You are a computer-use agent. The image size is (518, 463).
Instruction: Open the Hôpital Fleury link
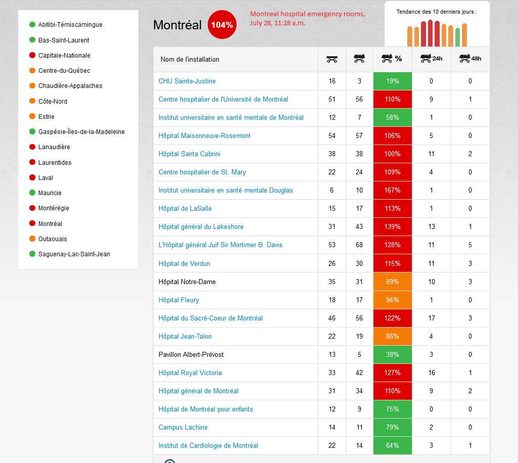[x=179, y=300]
